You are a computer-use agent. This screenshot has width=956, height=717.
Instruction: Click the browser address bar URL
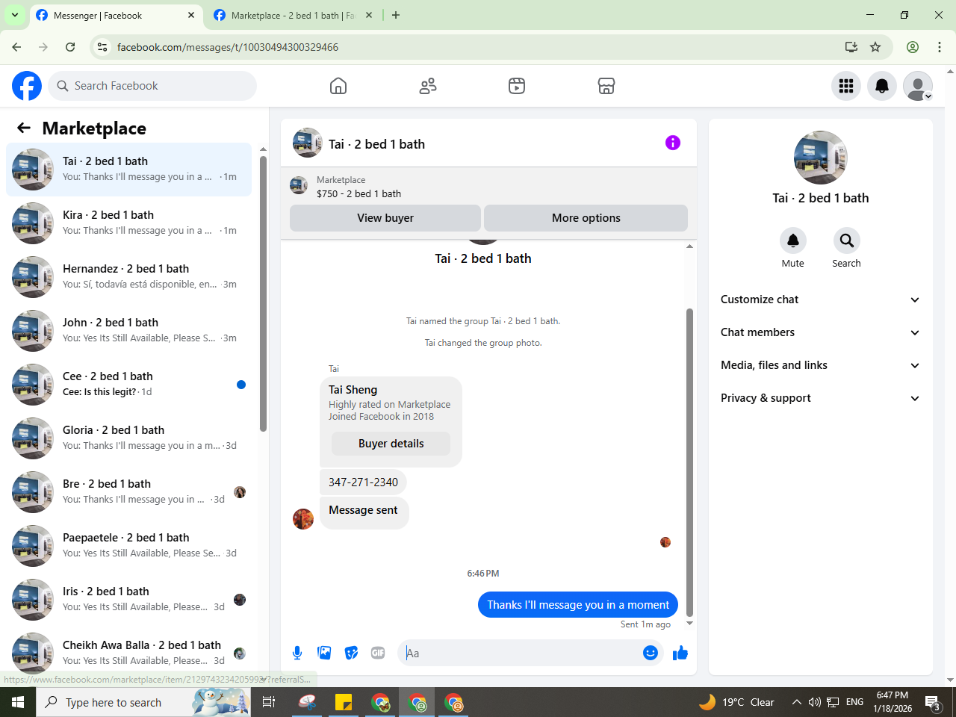coord(228,47)
